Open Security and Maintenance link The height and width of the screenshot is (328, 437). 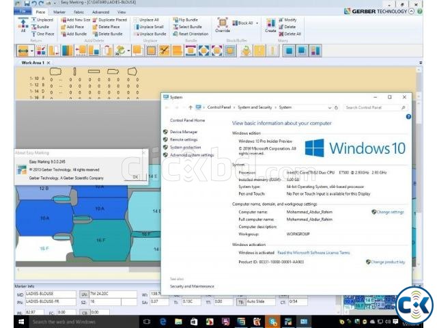tap(192, 286)
